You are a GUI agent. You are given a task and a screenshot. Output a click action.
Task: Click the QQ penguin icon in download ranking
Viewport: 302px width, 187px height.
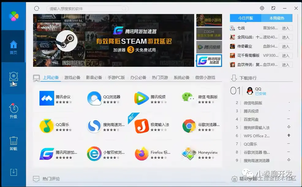pos(250,91)
